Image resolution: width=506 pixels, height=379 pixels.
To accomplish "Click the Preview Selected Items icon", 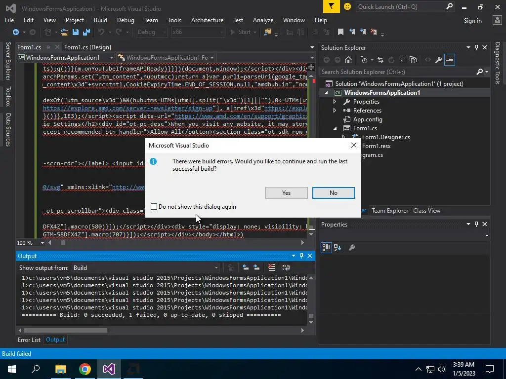I will tap(450, 60).
